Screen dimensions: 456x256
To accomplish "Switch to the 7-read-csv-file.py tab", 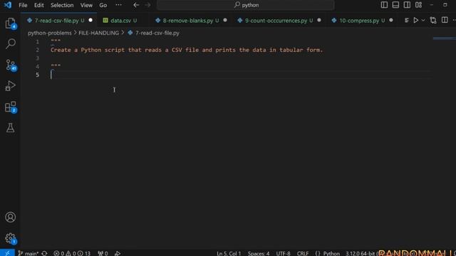I will [x=56, y=21].
